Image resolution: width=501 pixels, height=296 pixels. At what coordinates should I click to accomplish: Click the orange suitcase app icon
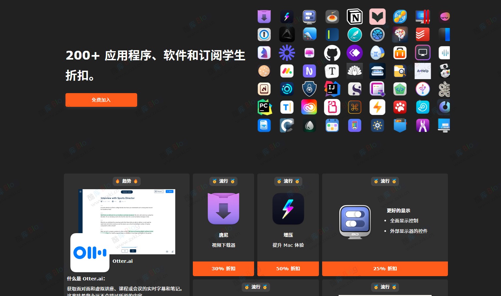[400, 53]
